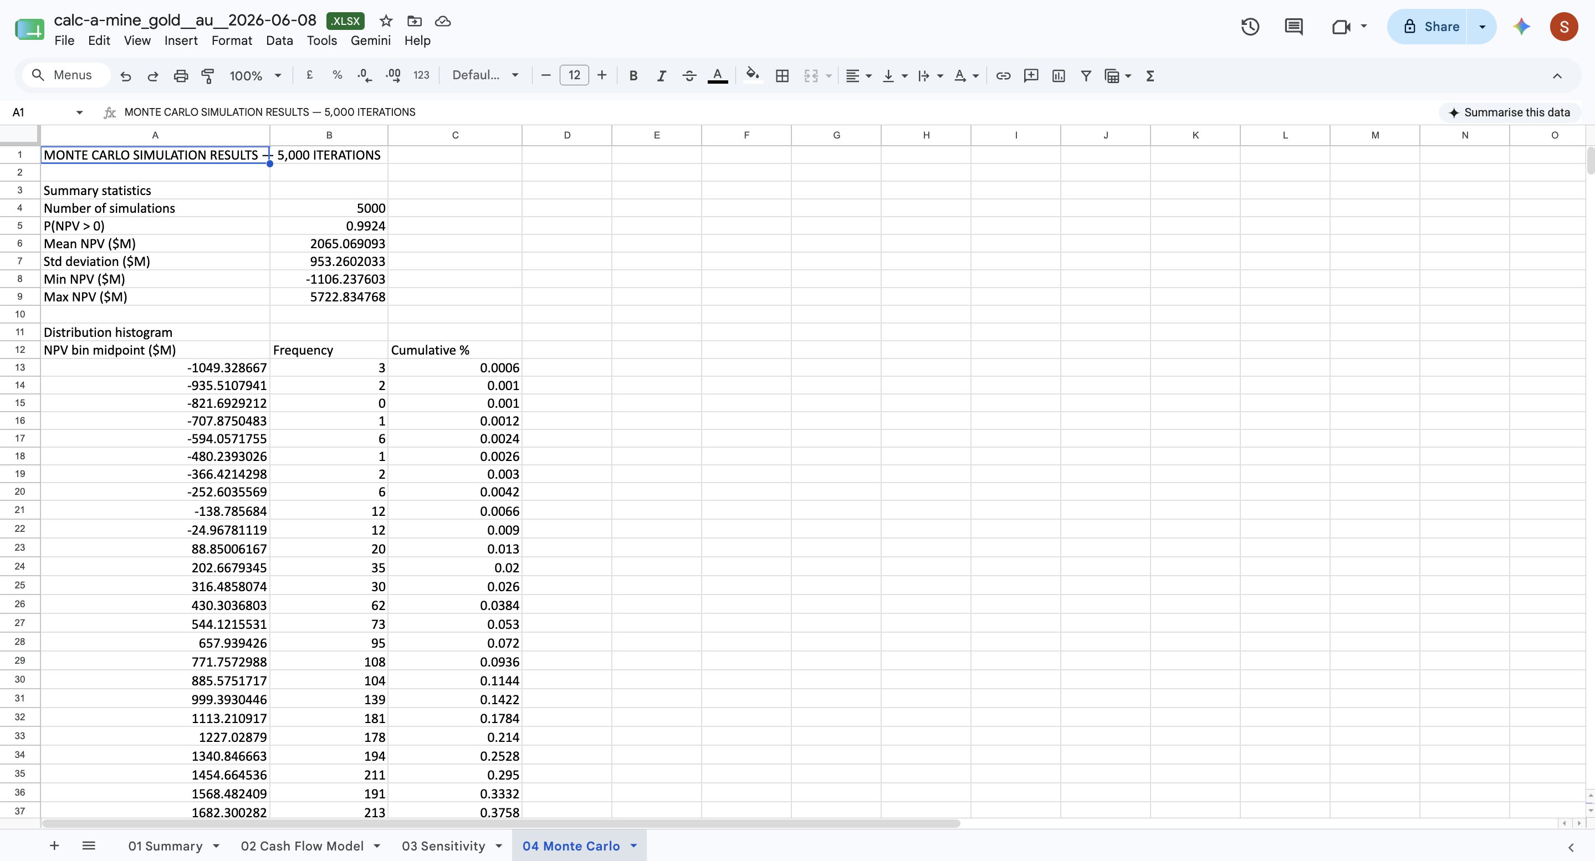This screenshot has height=861, width=1595.
Task: Decrease font size with minus
Action: (545, 75)
